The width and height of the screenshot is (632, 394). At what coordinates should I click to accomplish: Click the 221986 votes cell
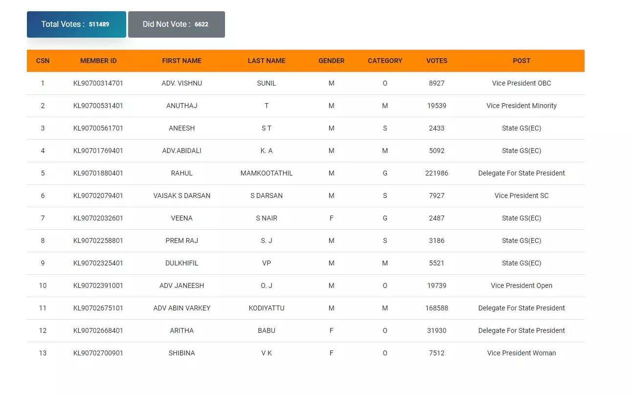click(436, 173)
